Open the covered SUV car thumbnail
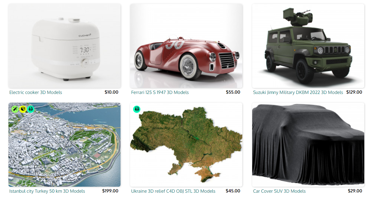Screen dimensions: 370x199 click(308, 145)
